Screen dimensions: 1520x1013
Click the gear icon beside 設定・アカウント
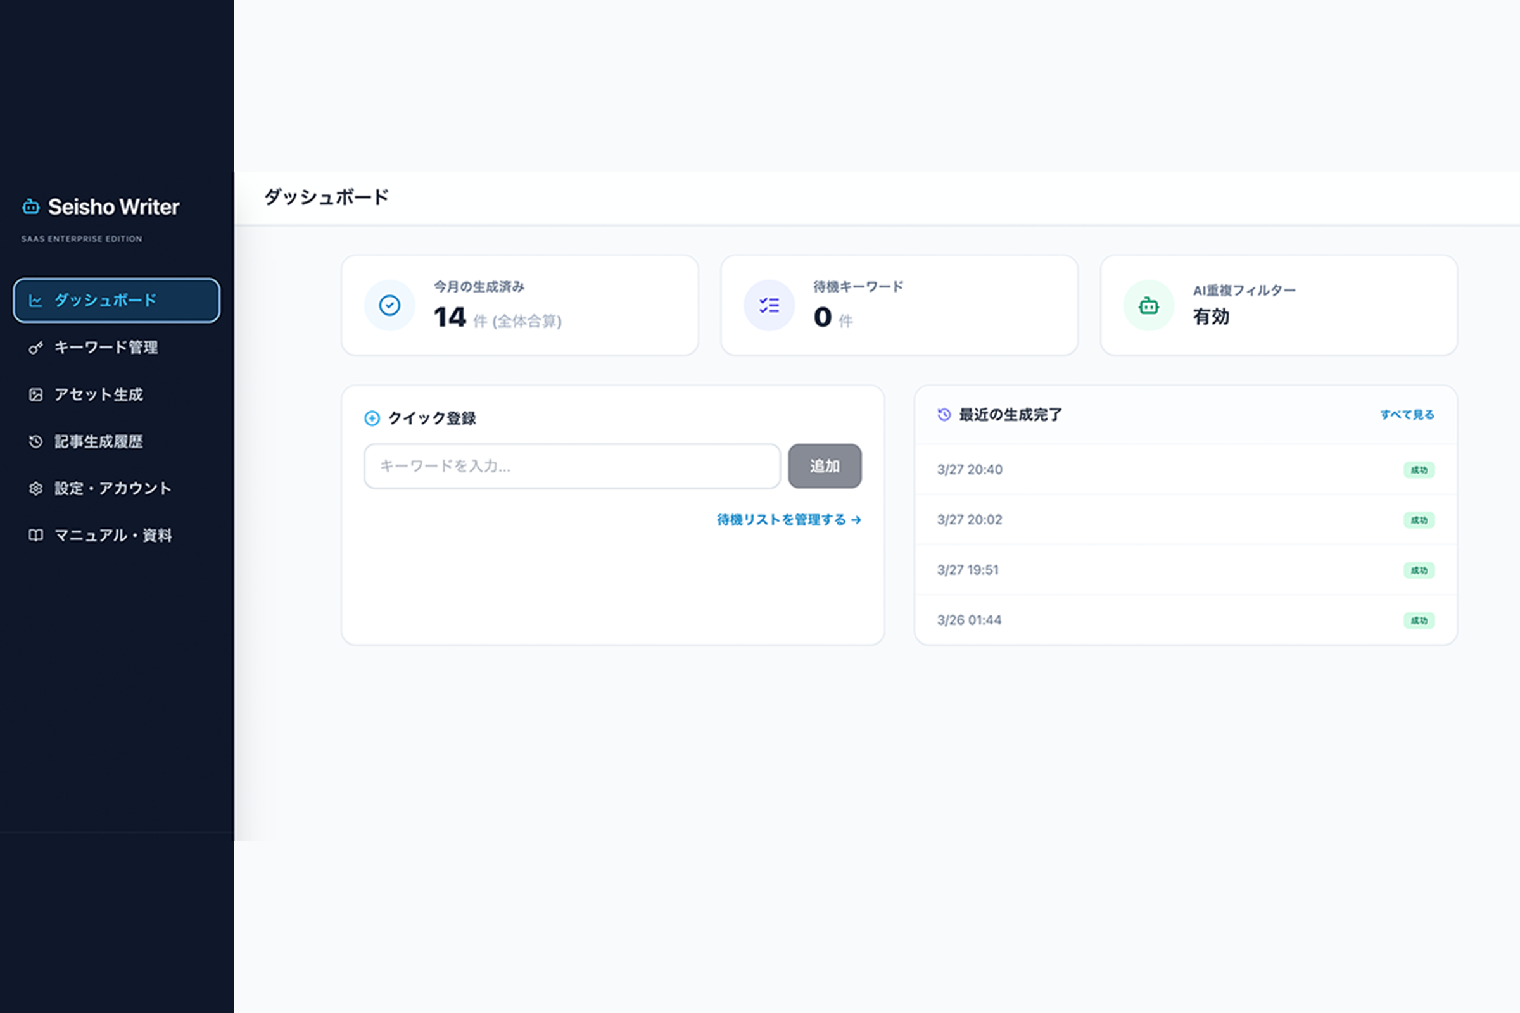coord(35,488)
